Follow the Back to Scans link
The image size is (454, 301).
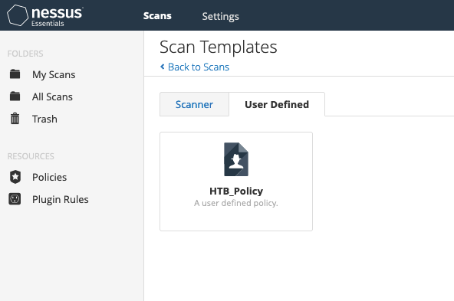199,67
